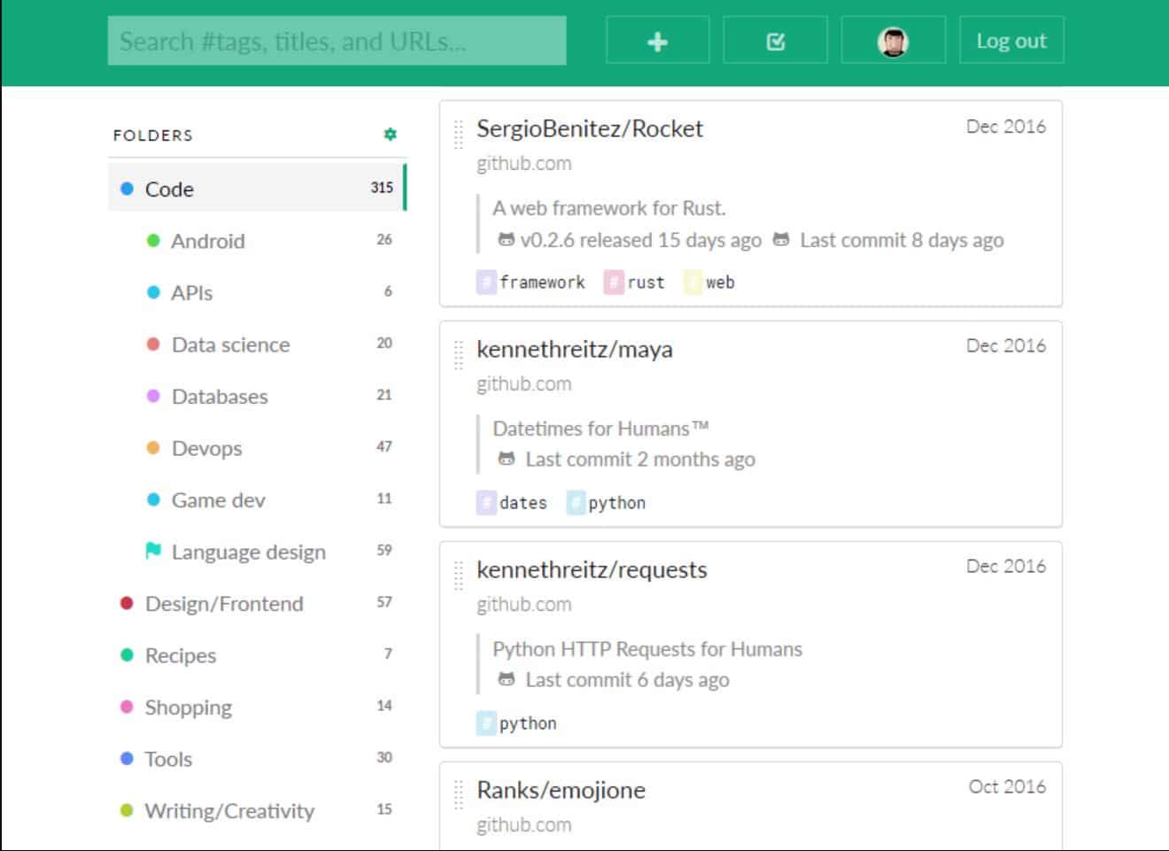Screen dimensions: 1169x851
Task: Click the Dec 2016 date on maya card
Action: (1006, 345)
